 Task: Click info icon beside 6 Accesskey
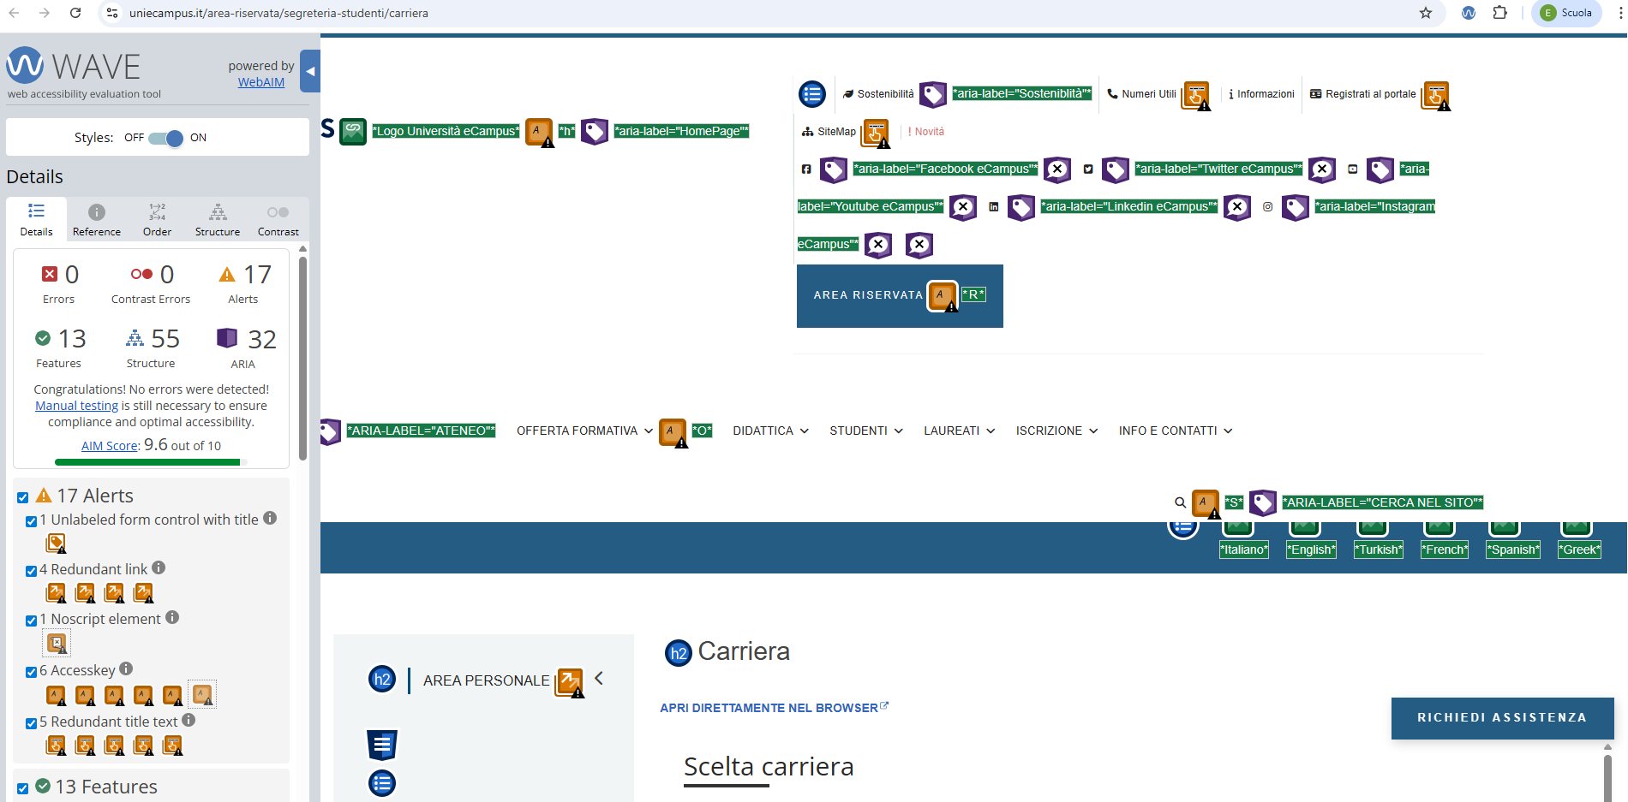tap(126, 668)
